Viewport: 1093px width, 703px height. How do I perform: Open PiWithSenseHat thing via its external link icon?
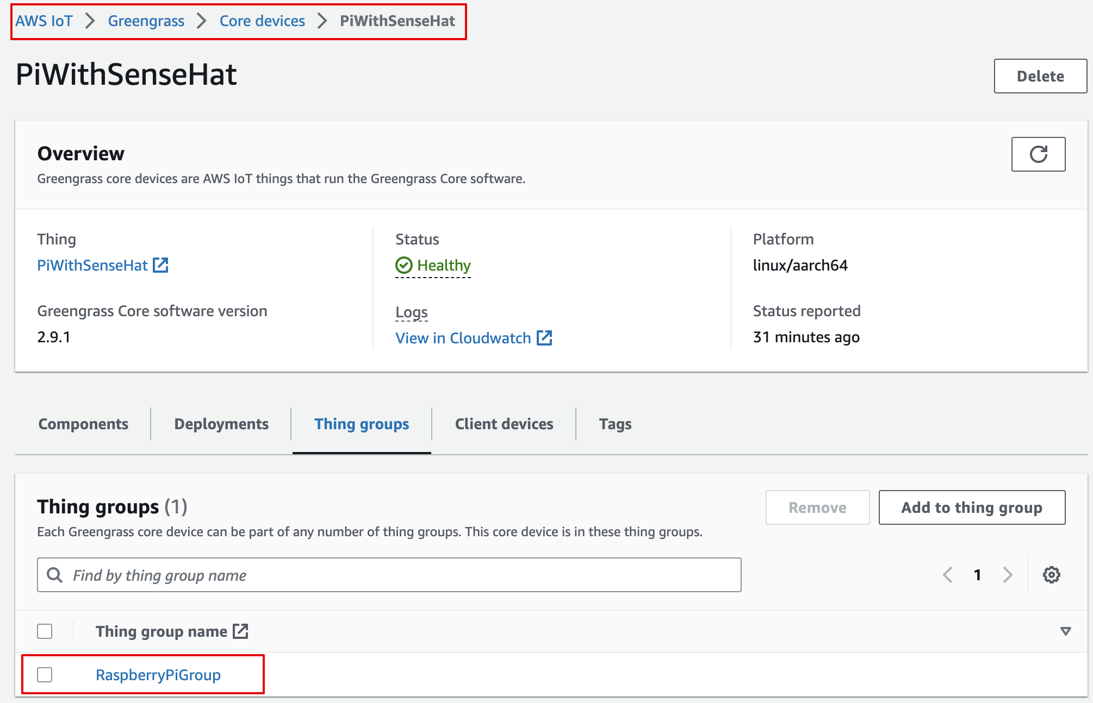coord(160,265)
